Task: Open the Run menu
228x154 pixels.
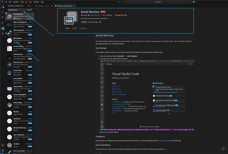Action: point(31,2)
